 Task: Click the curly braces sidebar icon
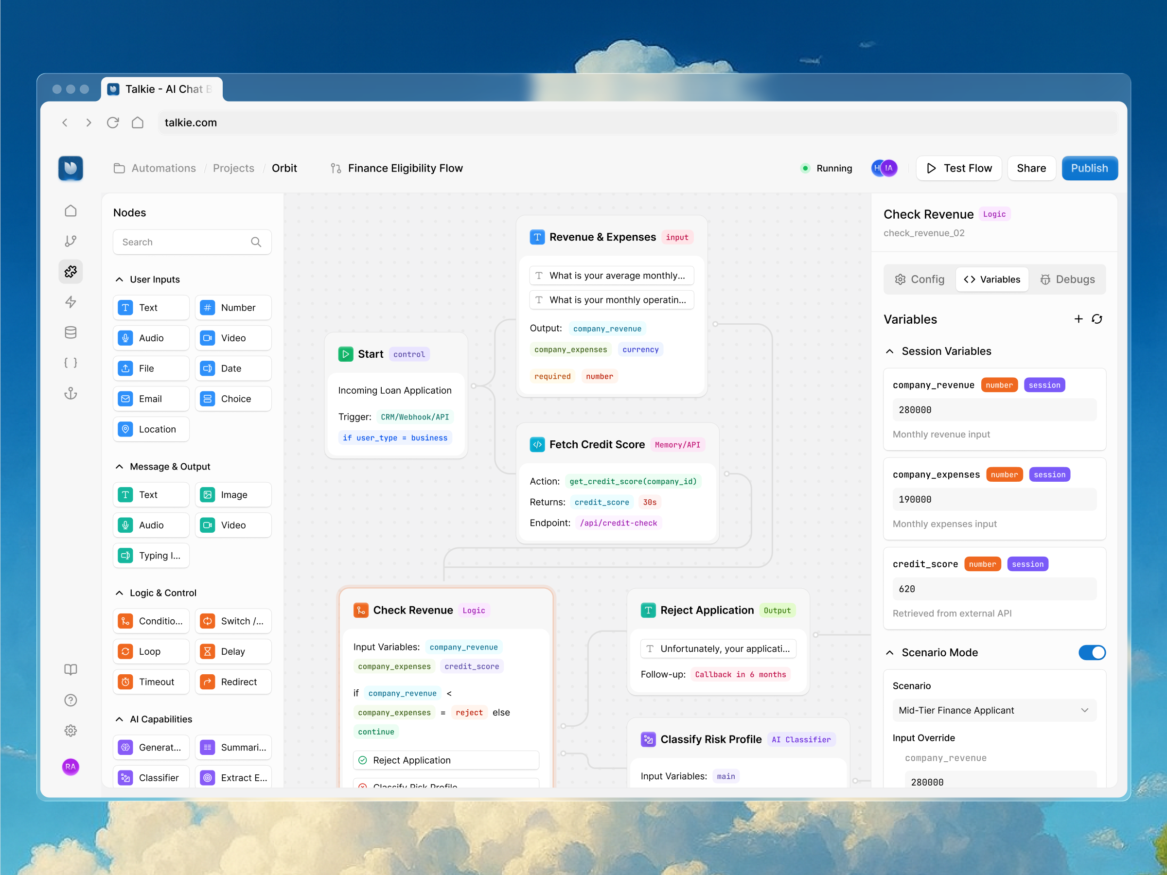[71, 363]
